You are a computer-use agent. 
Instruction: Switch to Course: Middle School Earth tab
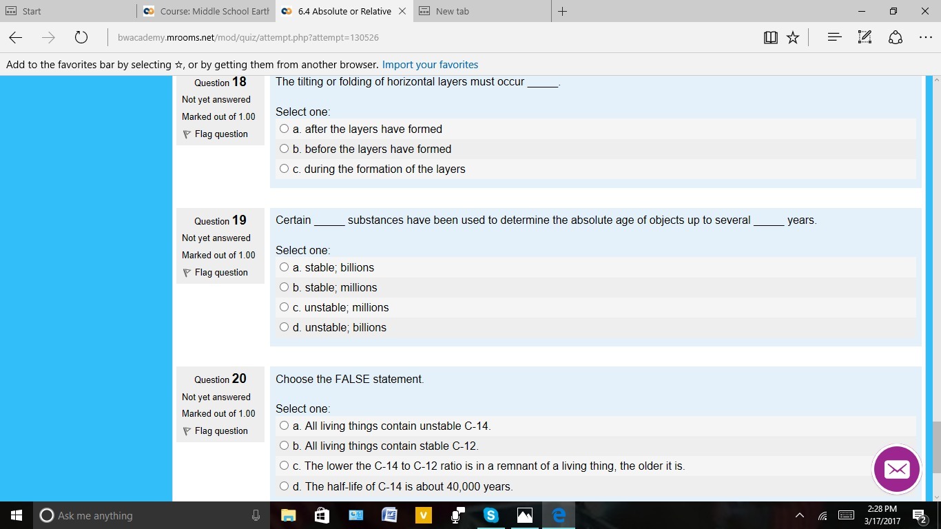point(206,11)
